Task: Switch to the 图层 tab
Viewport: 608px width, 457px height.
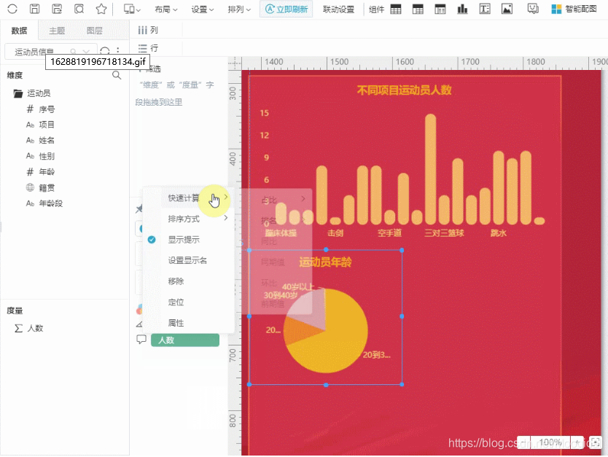Action: (x=94, y=30)
